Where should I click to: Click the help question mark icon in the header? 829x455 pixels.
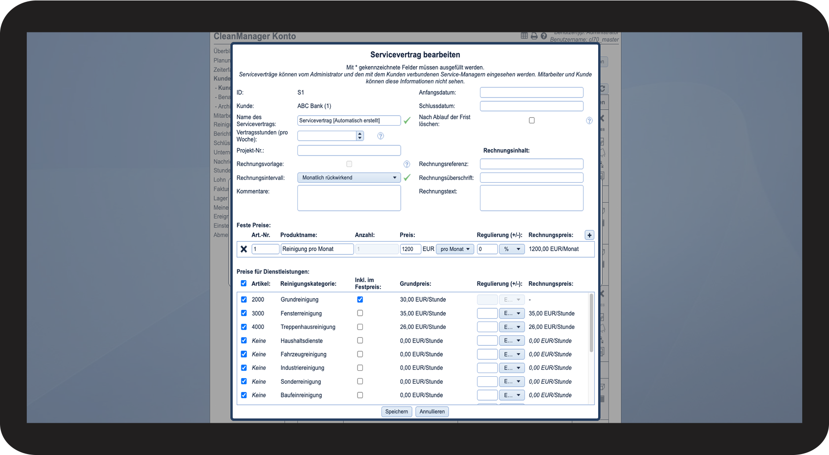click(544, 36)
